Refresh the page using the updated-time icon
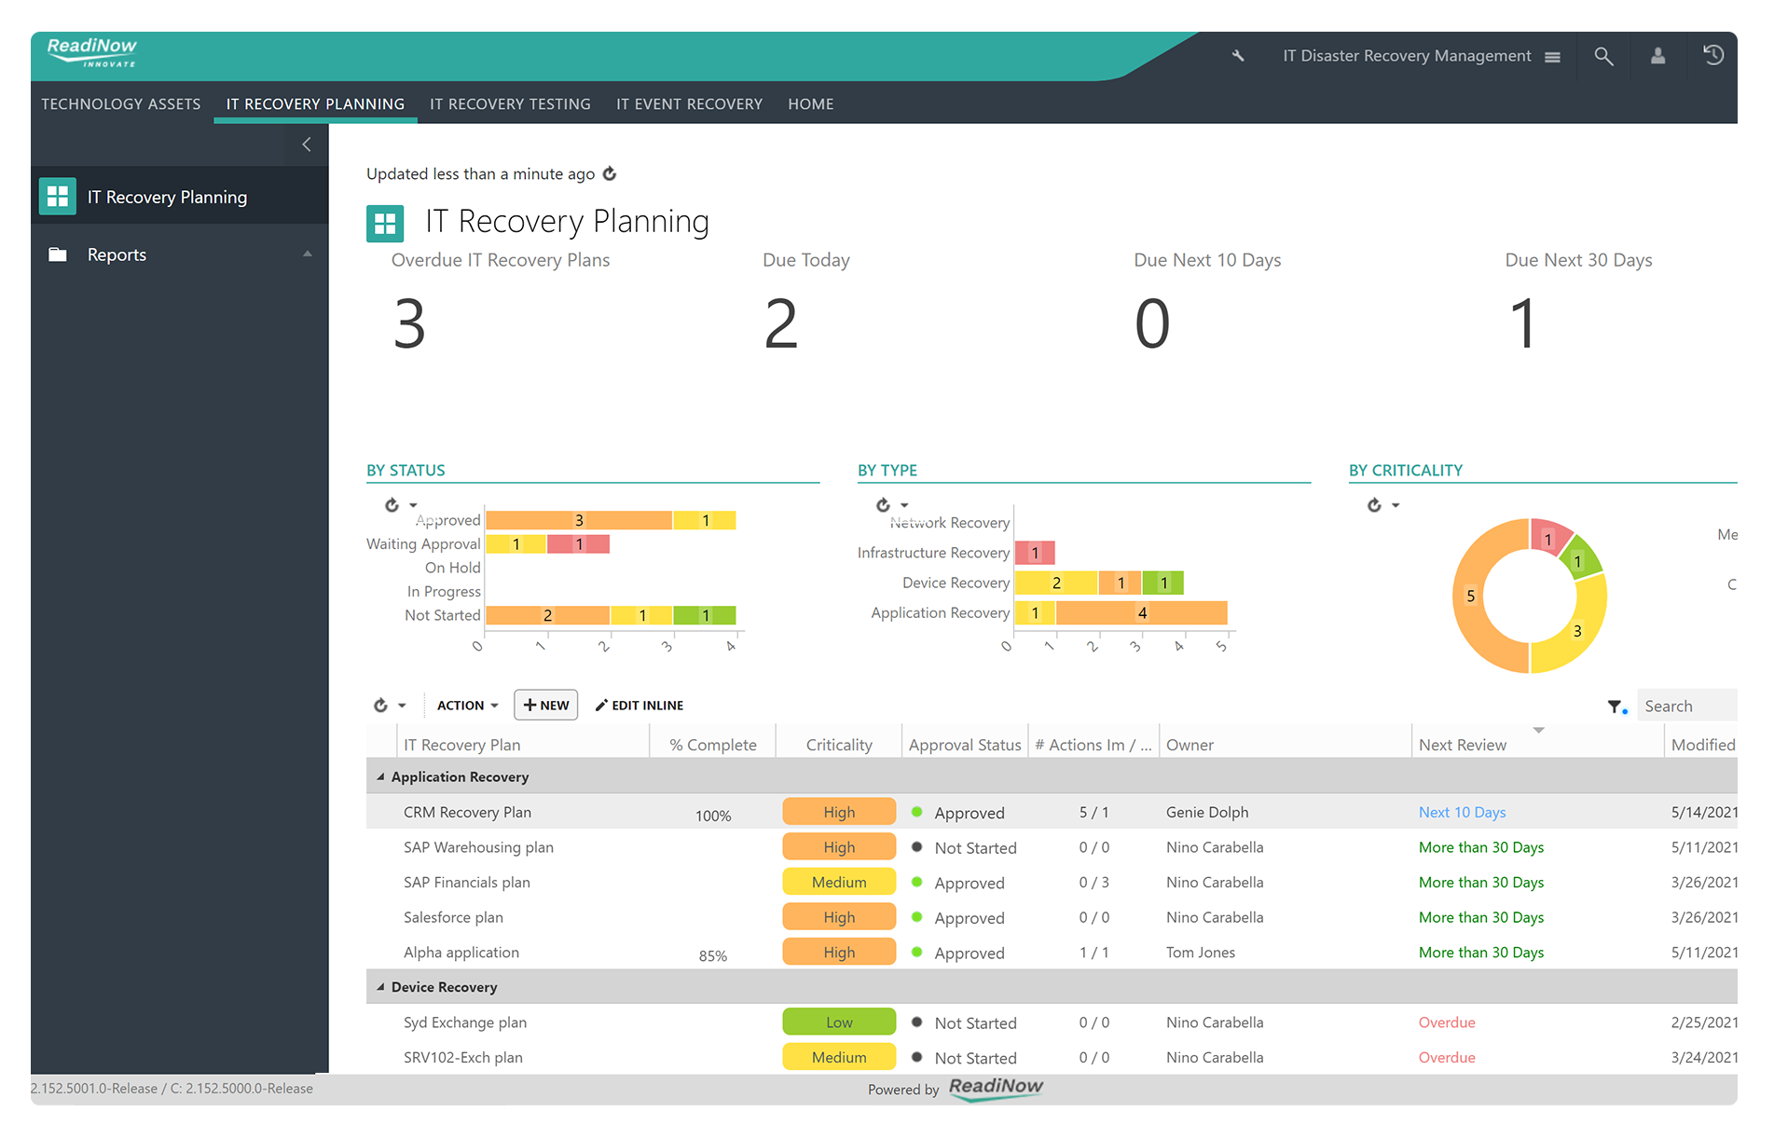Screen dimensions: 1774x1139 tap(610, 173)
